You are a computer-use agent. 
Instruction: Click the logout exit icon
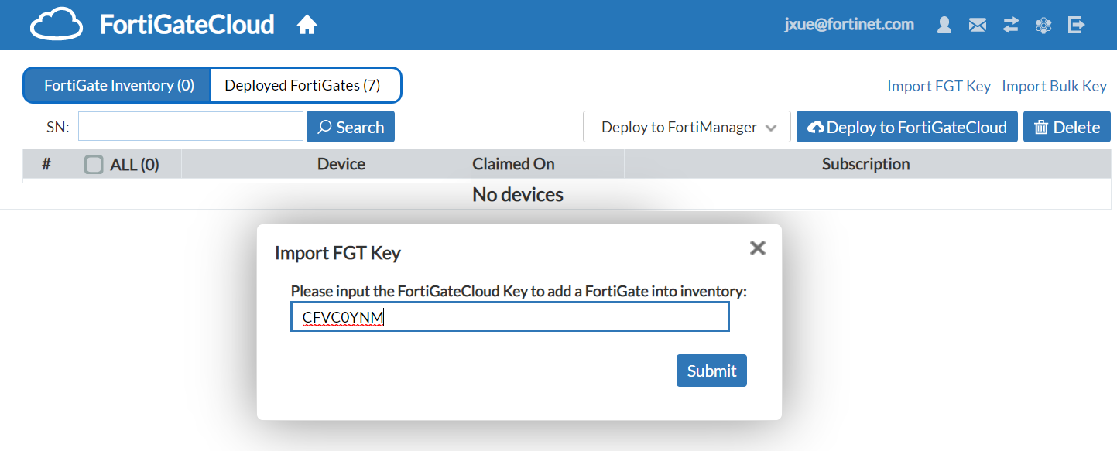1076,26
